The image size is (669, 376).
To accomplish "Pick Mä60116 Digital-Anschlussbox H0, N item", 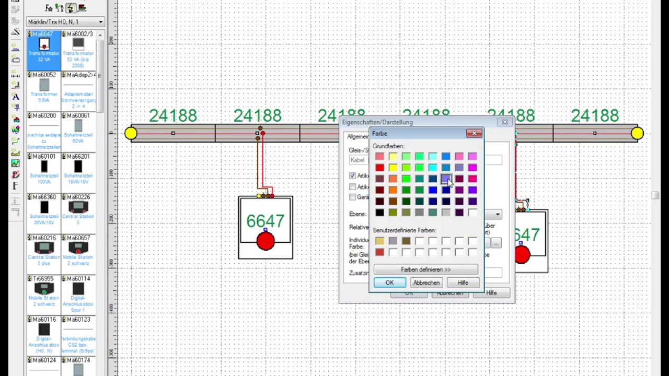I will tap(44, 336).
